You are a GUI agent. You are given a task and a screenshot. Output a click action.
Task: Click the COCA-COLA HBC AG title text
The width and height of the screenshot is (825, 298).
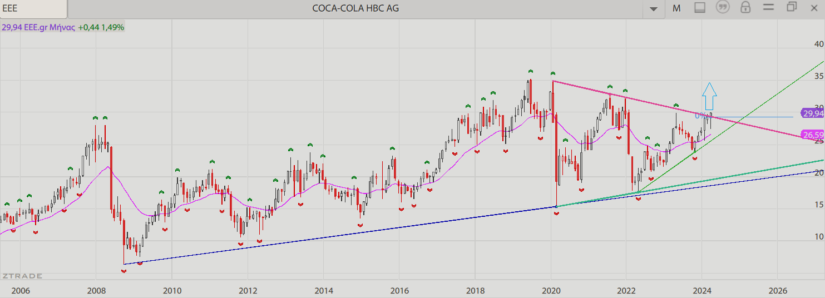(x=355, y=8)
